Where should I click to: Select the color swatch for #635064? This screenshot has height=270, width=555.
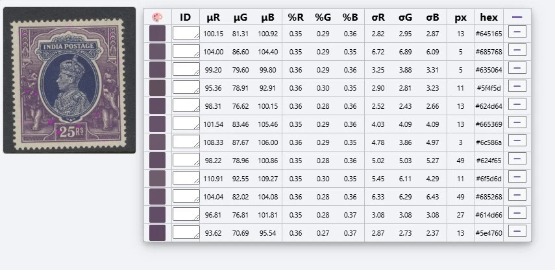(157, 69)
